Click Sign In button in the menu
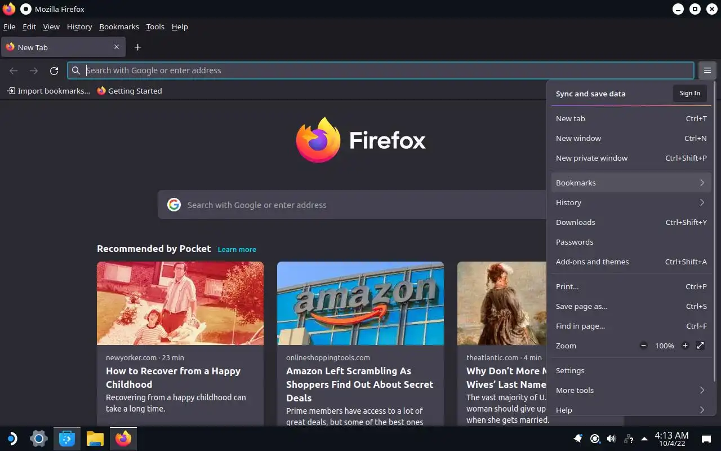The height and width of the screenshot is (451, 721). click(x=689, y=94)
